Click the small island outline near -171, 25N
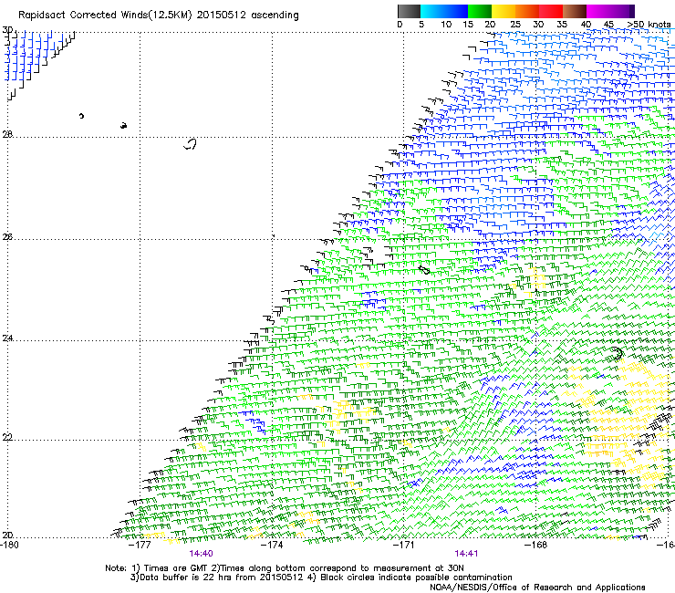 (x=424, y=270)
